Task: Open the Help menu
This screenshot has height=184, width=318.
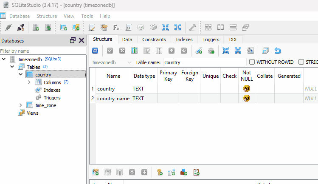Action: coord(105,16)
